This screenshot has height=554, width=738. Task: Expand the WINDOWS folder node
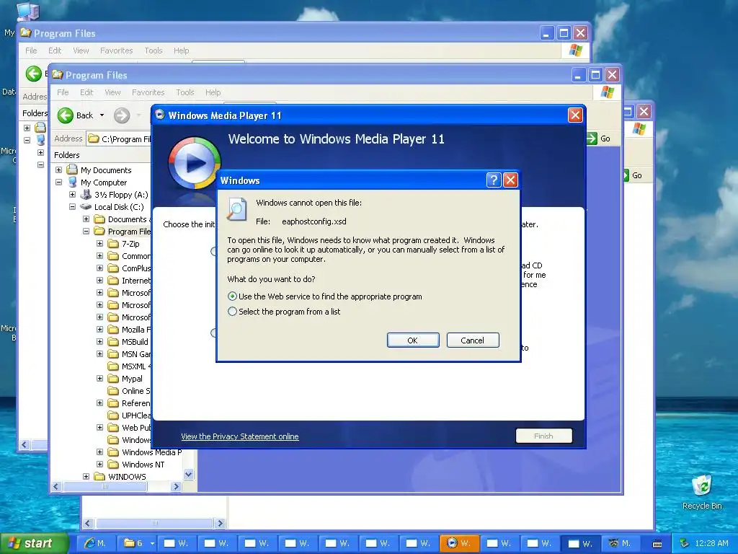click(x=86, y=476)
